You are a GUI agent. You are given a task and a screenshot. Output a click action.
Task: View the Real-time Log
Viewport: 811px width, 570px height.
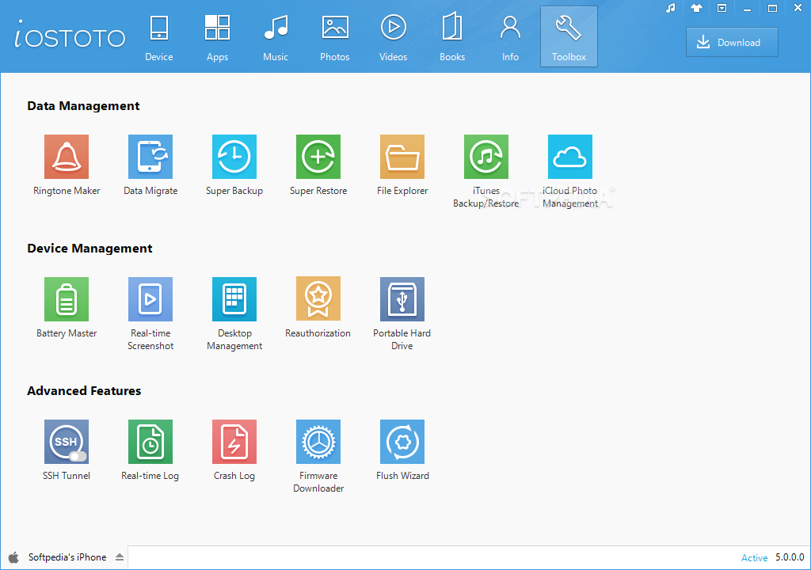150,442
